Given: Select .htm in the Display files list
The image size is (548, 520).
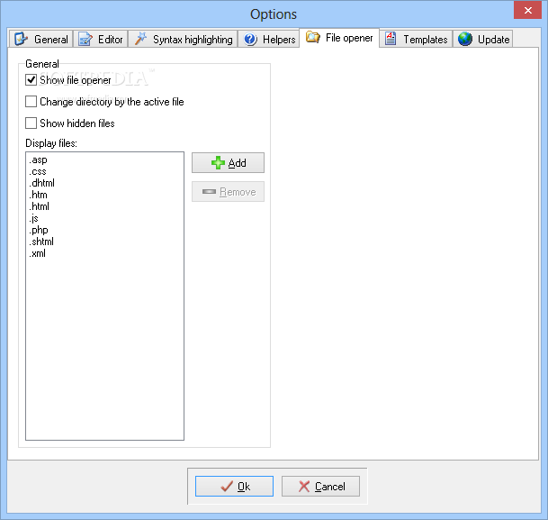Looking at the screenshot, I should tap(104, 195).
